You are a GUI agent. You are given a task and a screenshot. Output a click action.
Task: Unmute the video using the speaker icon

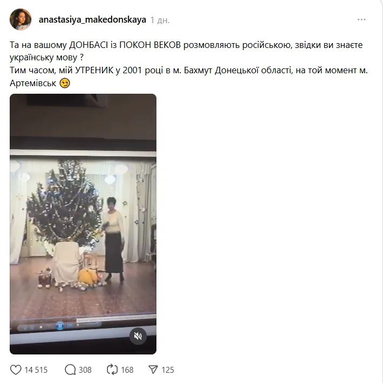pos(138,336)
